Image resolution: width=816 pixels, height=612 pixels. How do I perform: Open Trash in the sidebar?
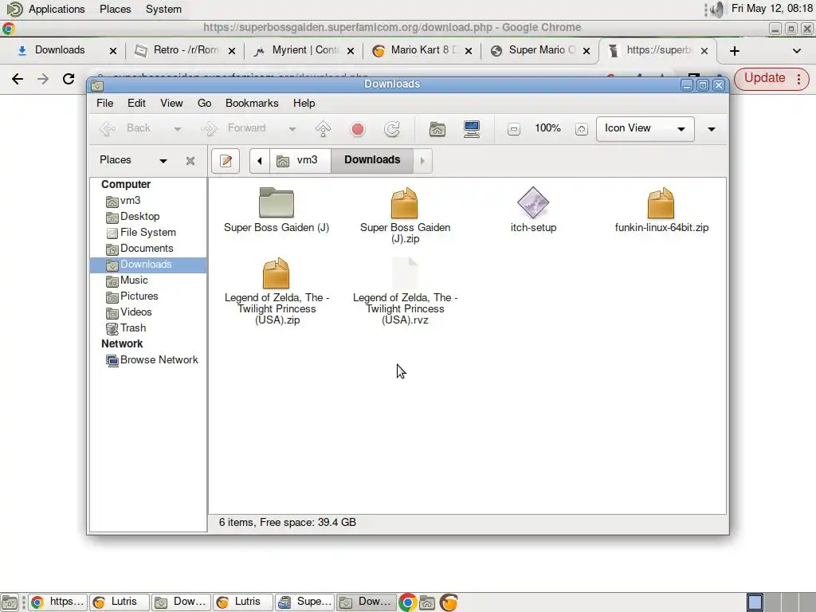(148, 328)
